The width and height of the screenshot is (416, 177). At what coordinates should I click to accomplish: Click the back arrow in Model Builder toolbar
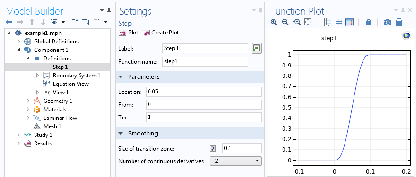pos(9,22)
